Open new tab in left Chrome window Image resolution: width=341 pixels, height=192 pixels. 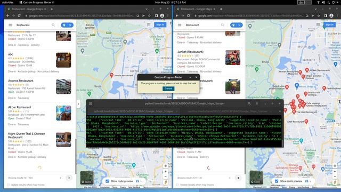[52, 9]
